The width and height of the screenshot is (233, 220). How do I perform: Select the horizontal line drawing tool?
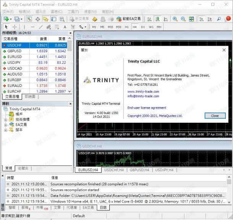pos(32,27)
